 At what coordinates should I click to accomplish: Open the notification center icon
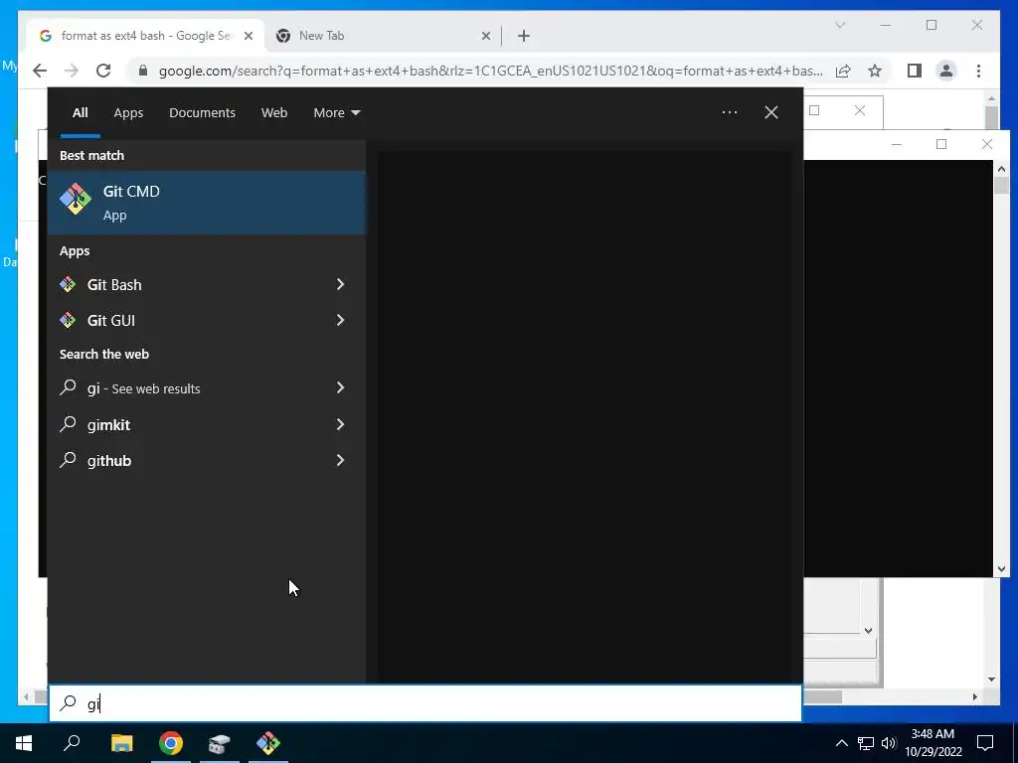tap(985, 743)
